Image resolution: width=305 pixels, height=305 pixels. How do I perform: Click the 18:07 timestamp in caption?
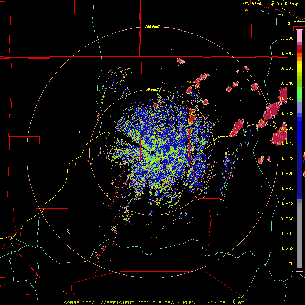[237, 303]
